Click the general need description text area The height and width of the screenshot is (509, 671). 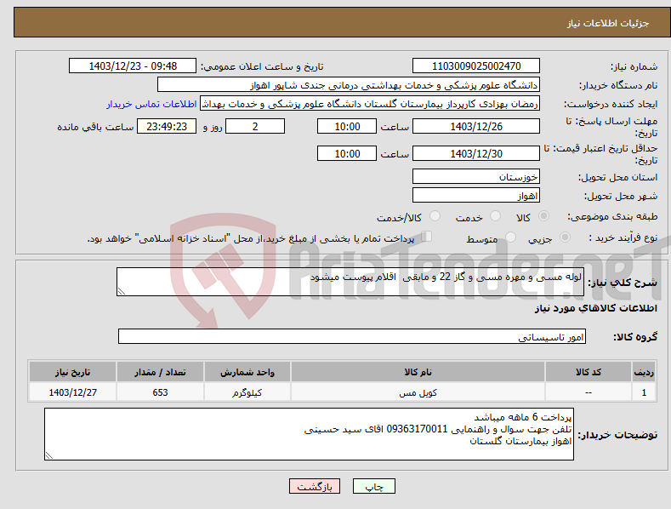point(350,282)
